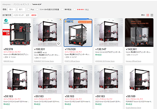The height and width of the screenshot is (109, 157).
Task: Open title 'Voron 2.4 v2.4コア3Dプリンターキ...'
Action: click(x=108, y=52)
